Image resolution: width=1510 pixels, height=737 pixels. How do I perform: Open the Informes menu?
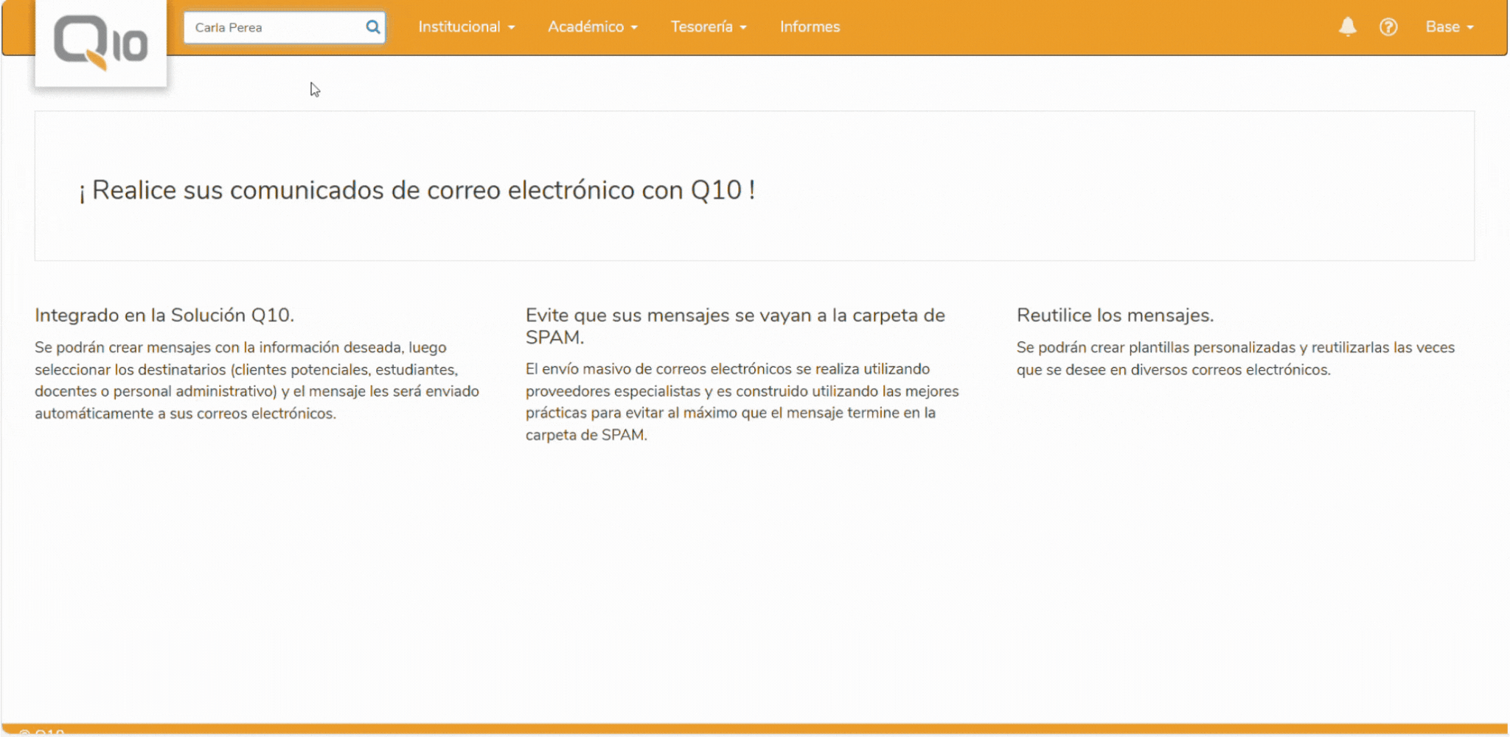(810, 27)
